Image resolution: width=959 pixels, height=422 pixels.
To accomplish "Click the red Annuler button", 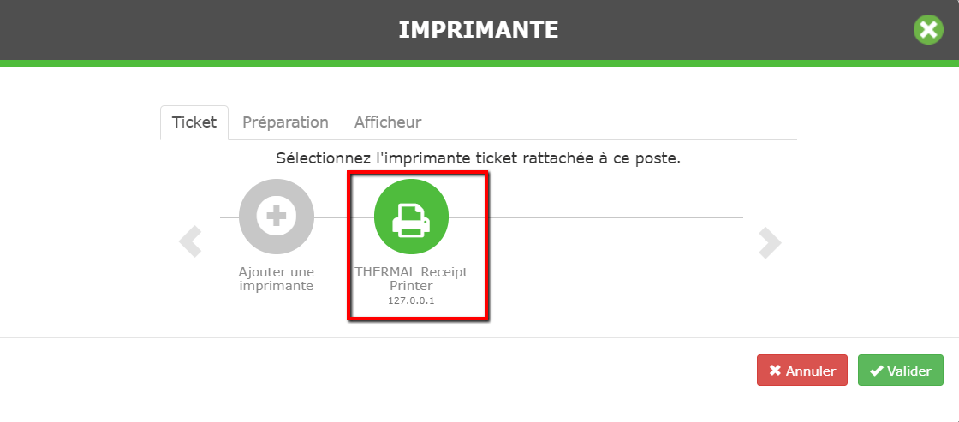I will [x=801, y=371].
